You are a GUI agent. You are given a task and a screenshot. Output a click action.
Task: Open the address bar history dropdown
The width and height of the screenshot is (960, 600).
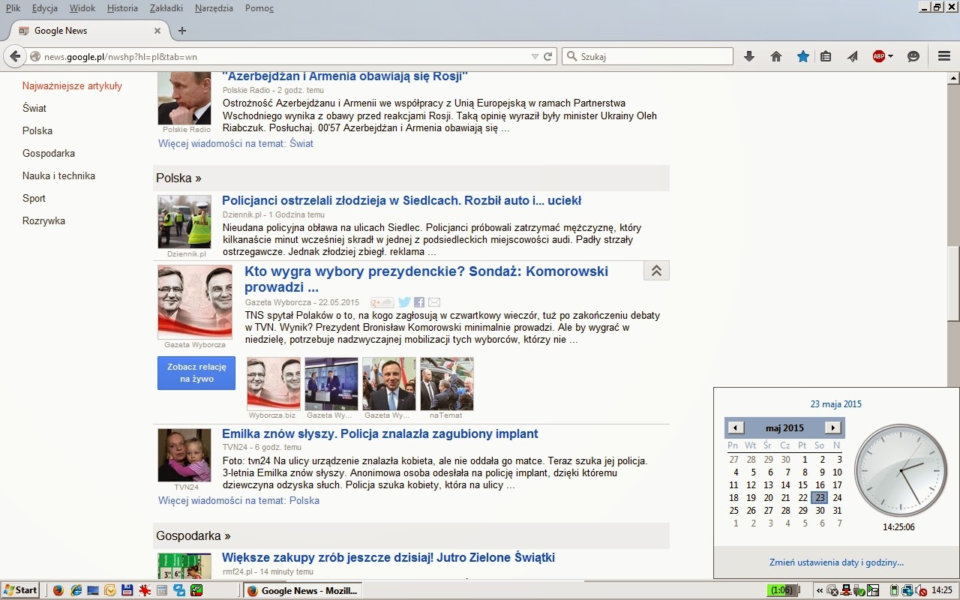click(535, 56)
